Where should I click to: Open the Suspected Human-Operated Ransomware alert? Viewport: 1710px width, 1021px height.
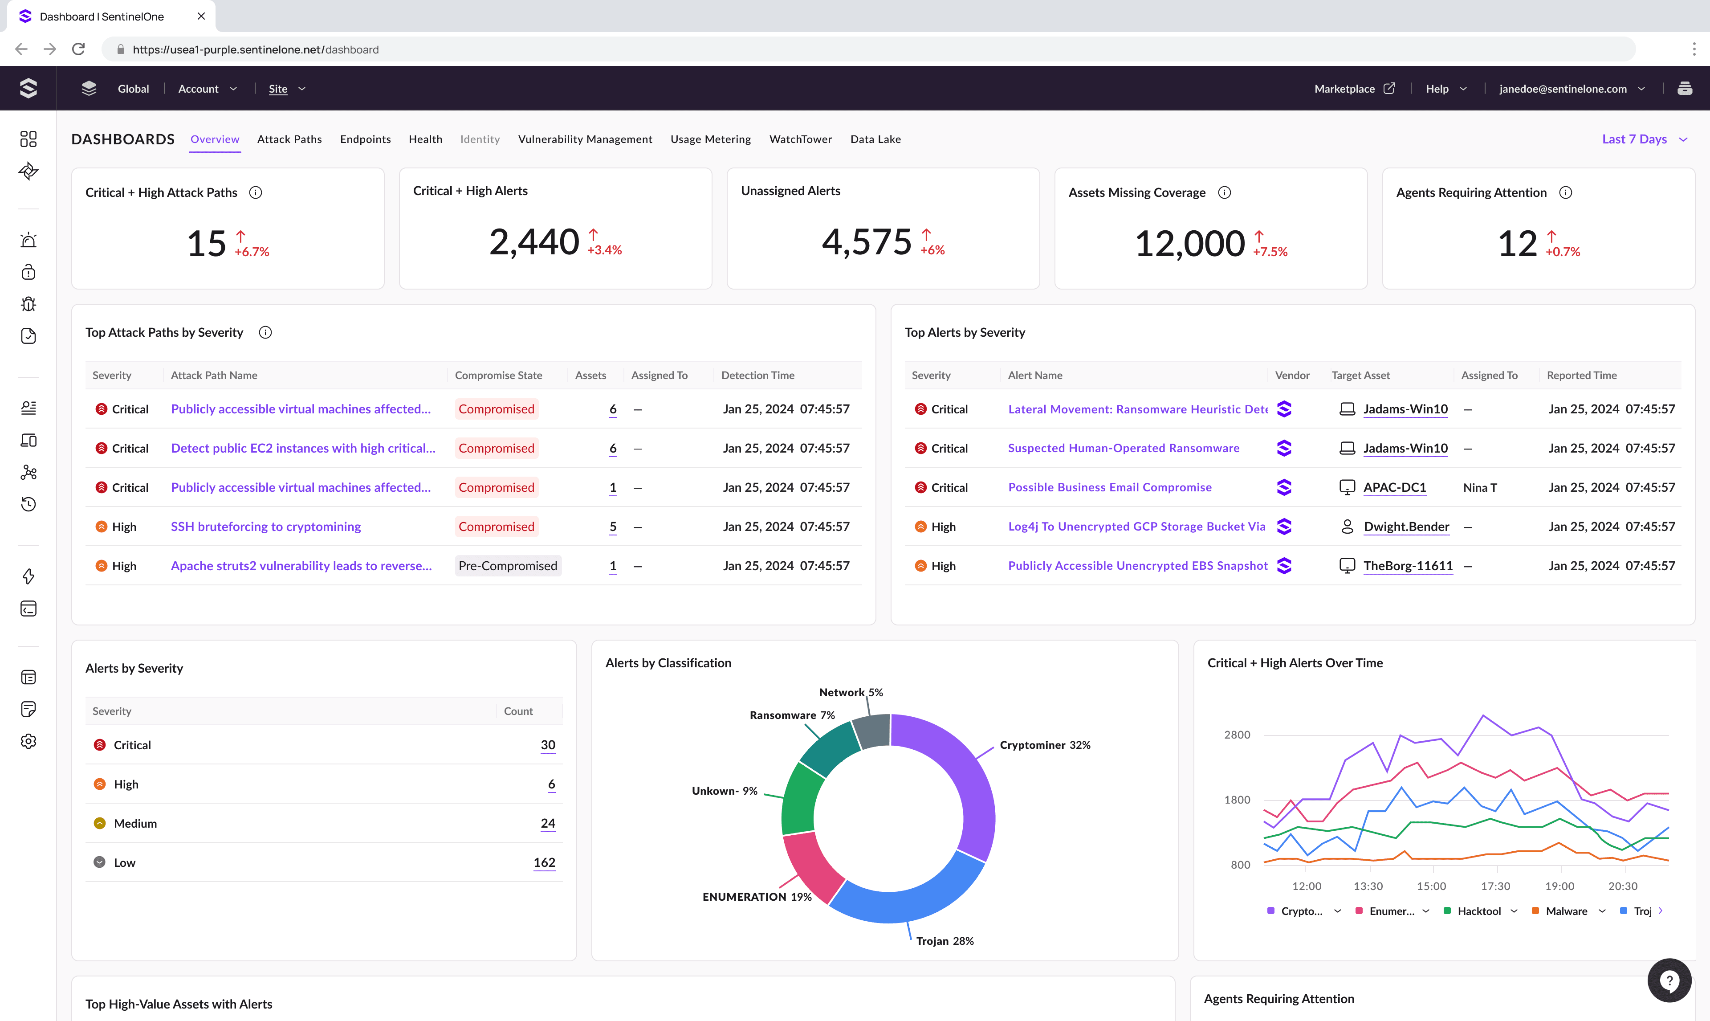pyautogui.click(x=1124, y=448)
